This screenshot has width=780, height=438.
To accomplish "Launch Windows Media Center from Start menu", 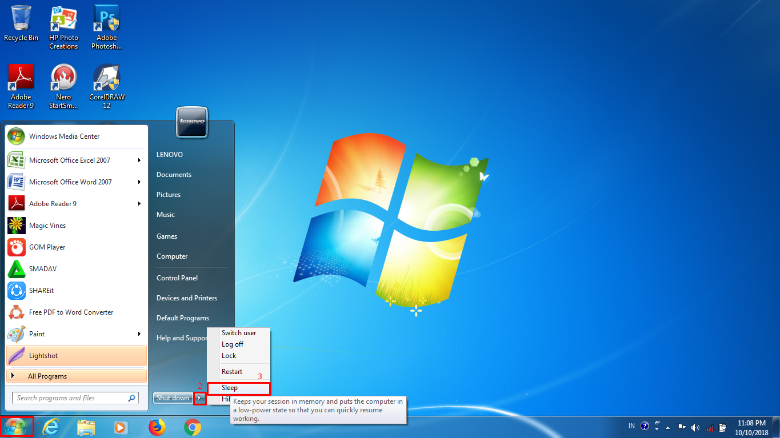I will point(77,136).
